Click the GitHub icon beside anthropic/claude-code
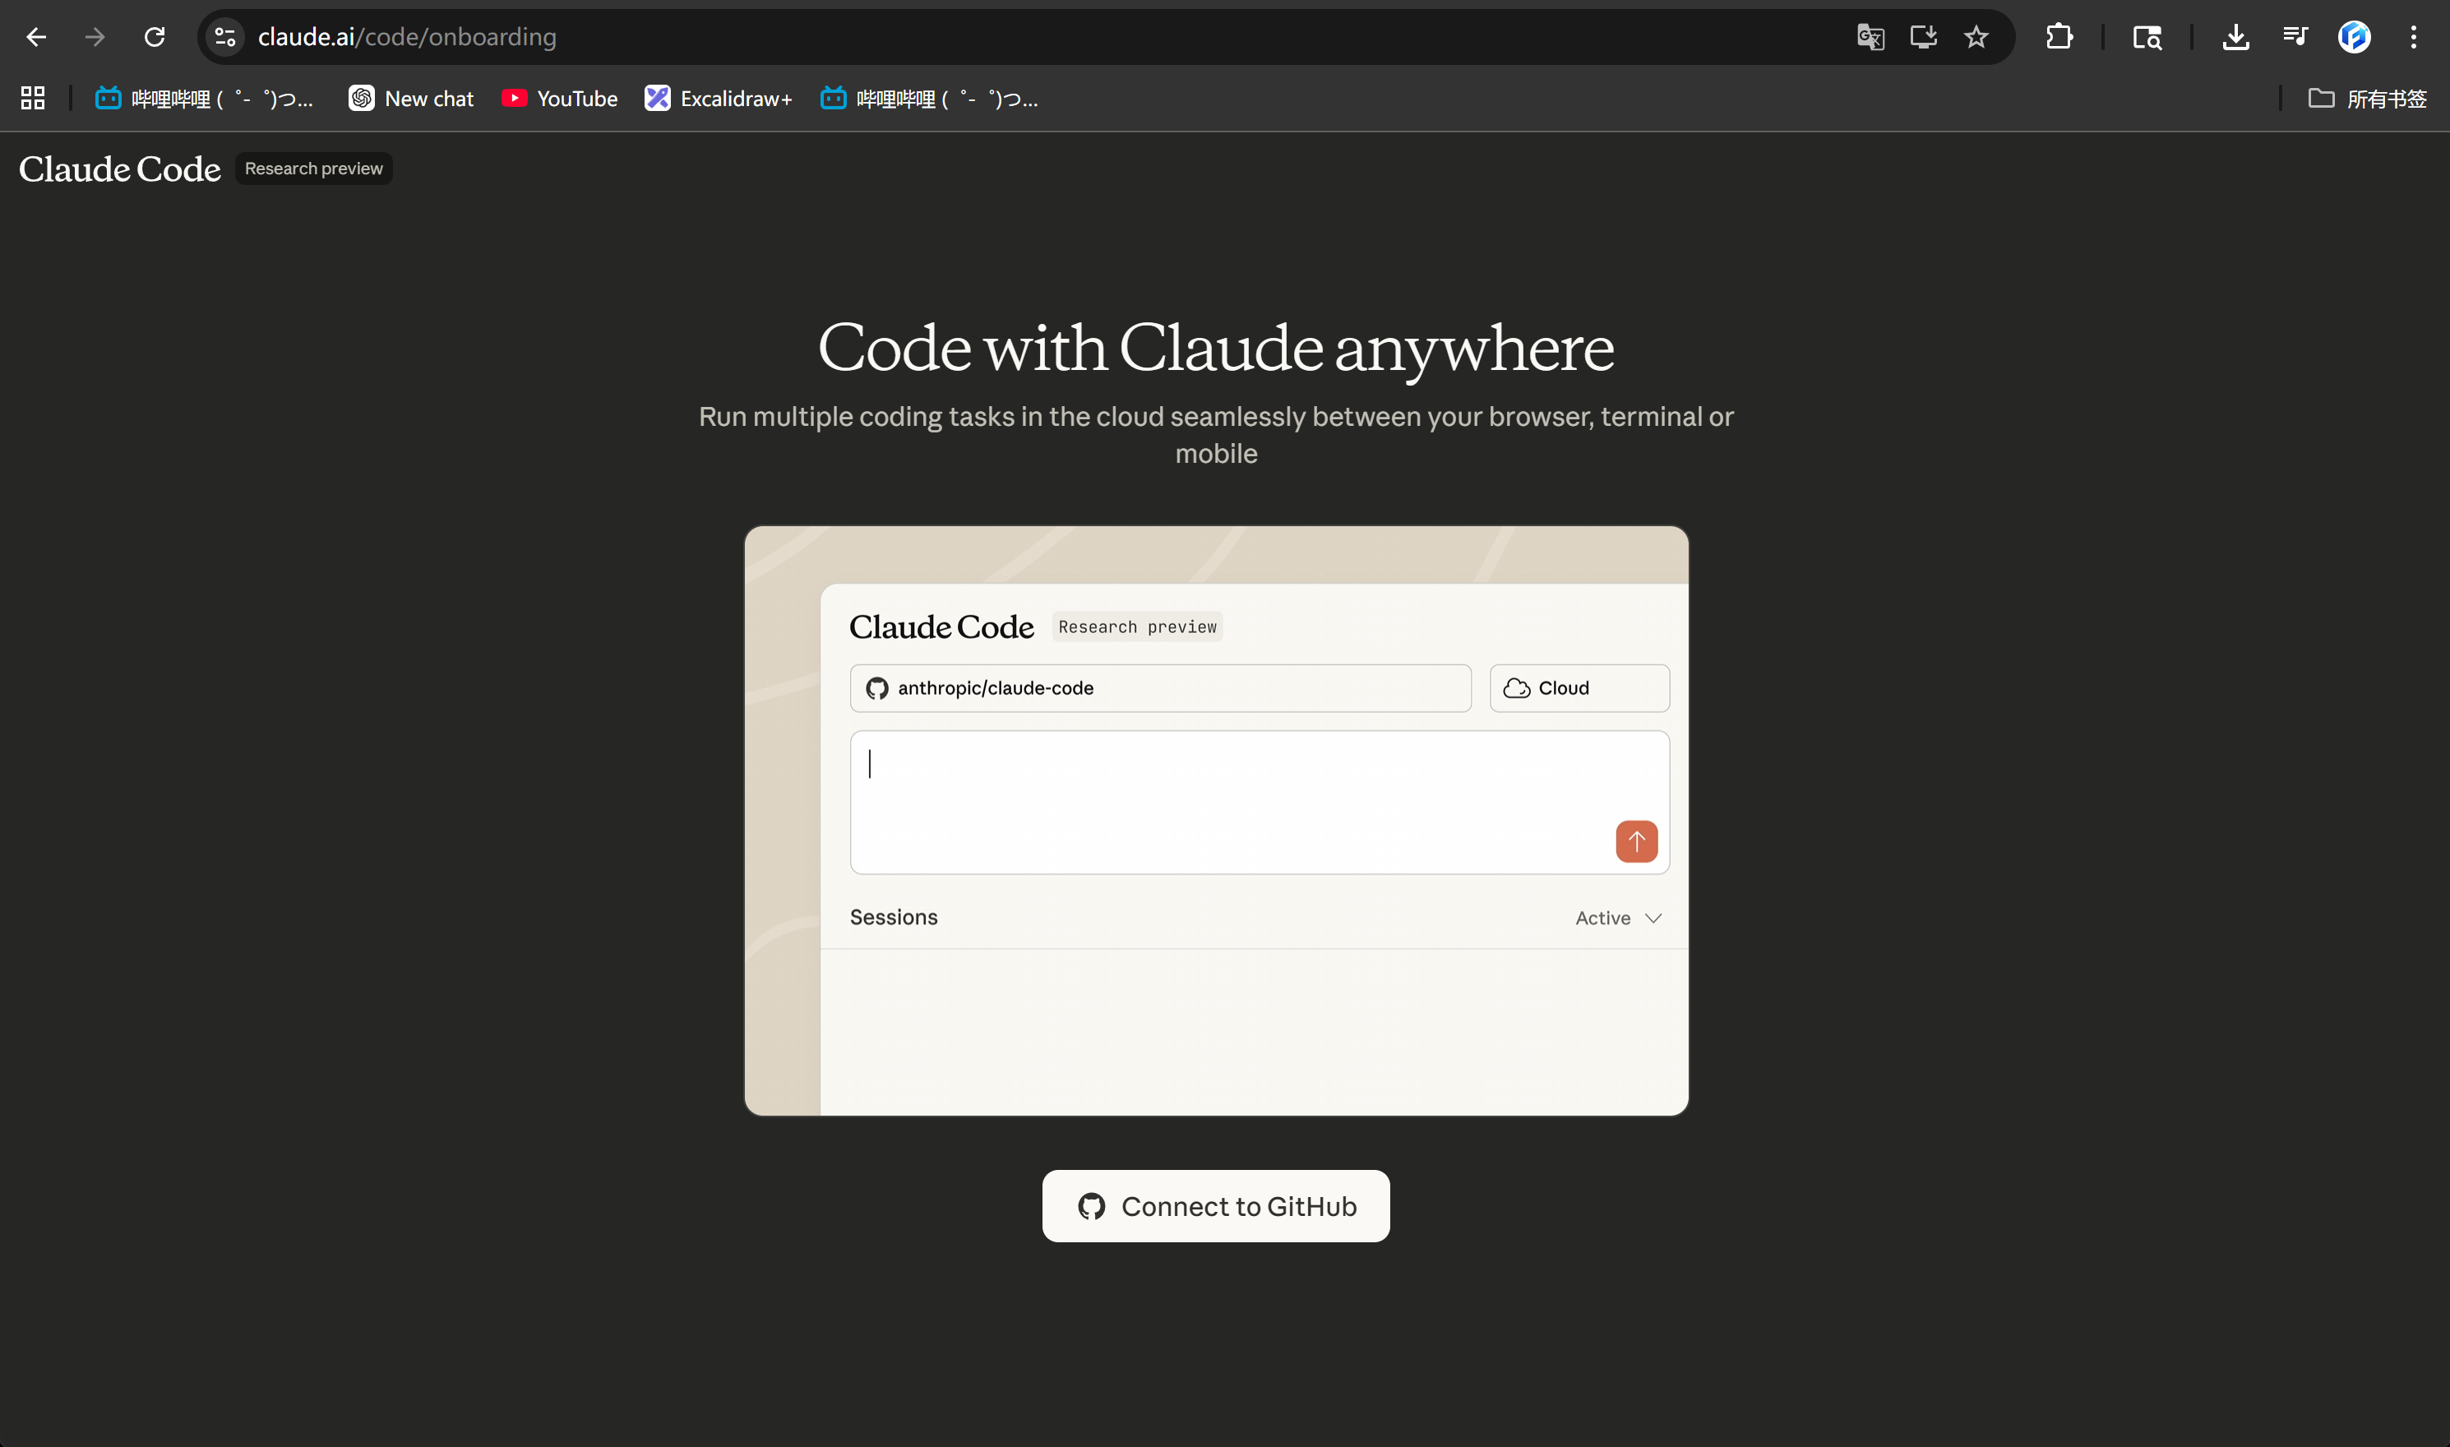2450x1447 pixels. (x=876, y=688)
